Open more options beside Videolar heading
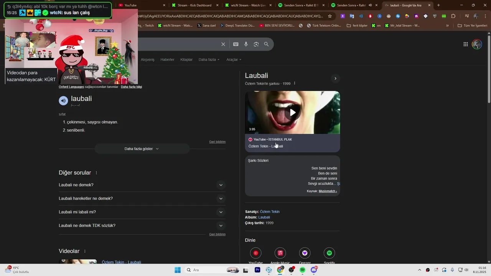This screenshot has height=276, width=491. 85,251
